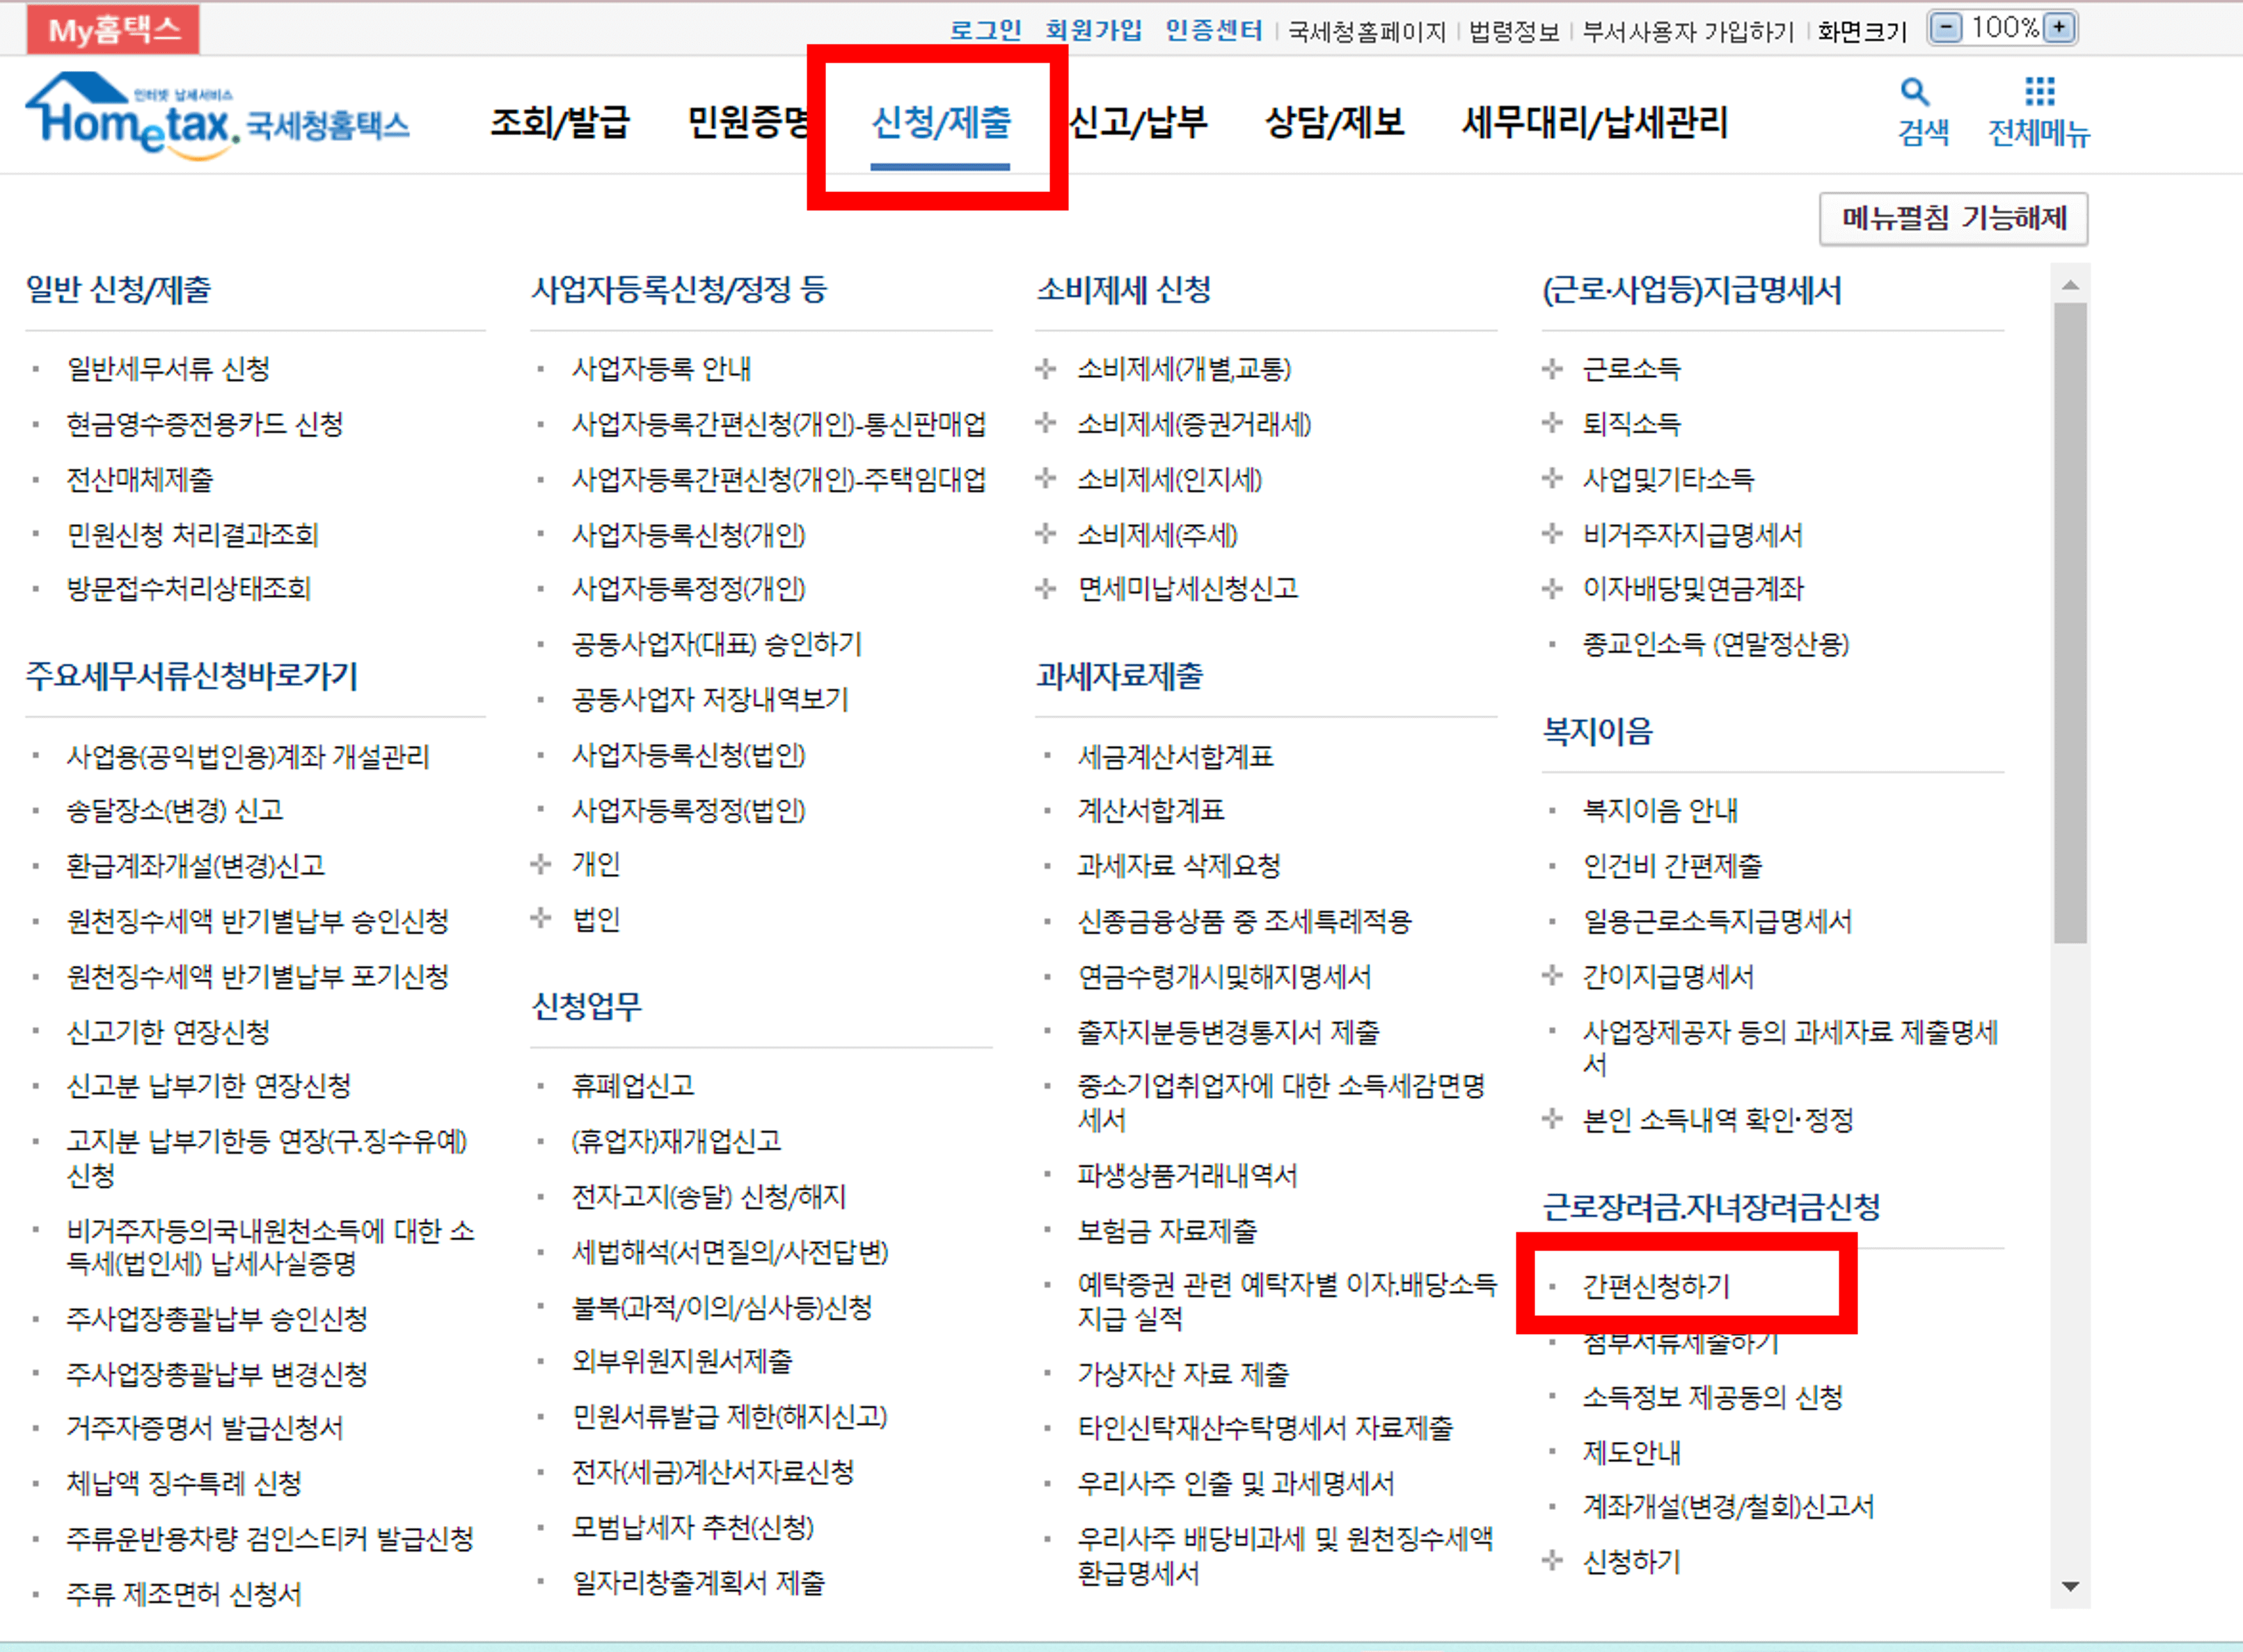Image resolution: width=2243 pixels, height=1652 pixels.
Task: Expand the 간이지급명세서 item
Action: pyautogui.click(x=1668, y=977)
